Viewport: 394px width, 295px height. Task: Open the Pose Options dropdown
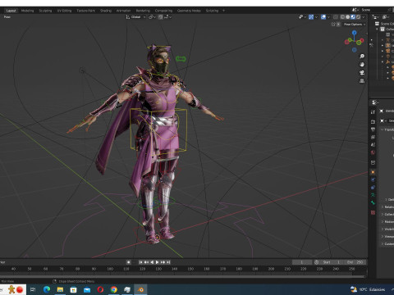(355, 25)
